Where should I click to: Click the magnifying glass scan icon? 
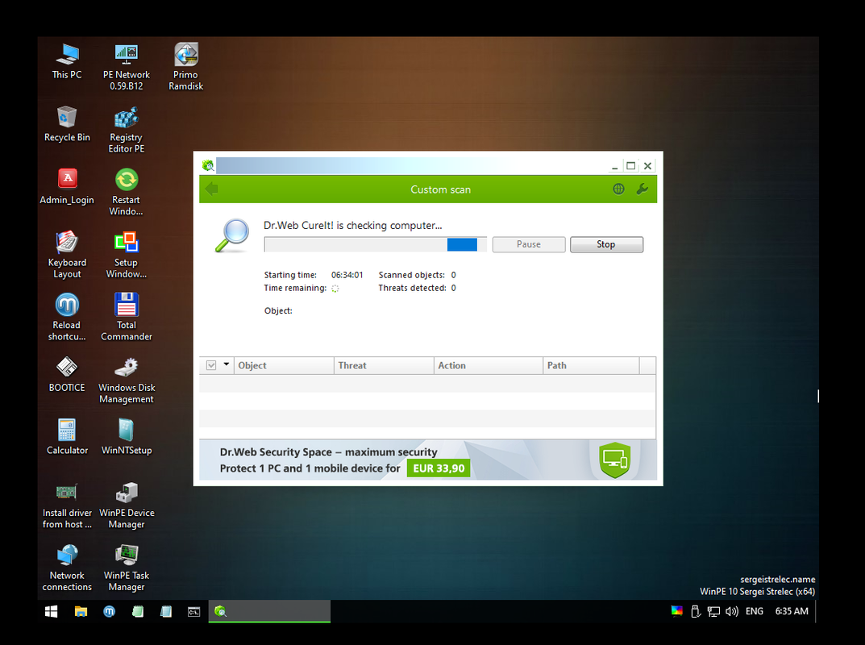click(231, 235)
